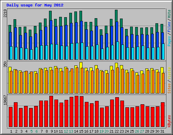Screen dimensions: 173x135
Task: Click the blue files bar for day 2
Action: [16, 37]
